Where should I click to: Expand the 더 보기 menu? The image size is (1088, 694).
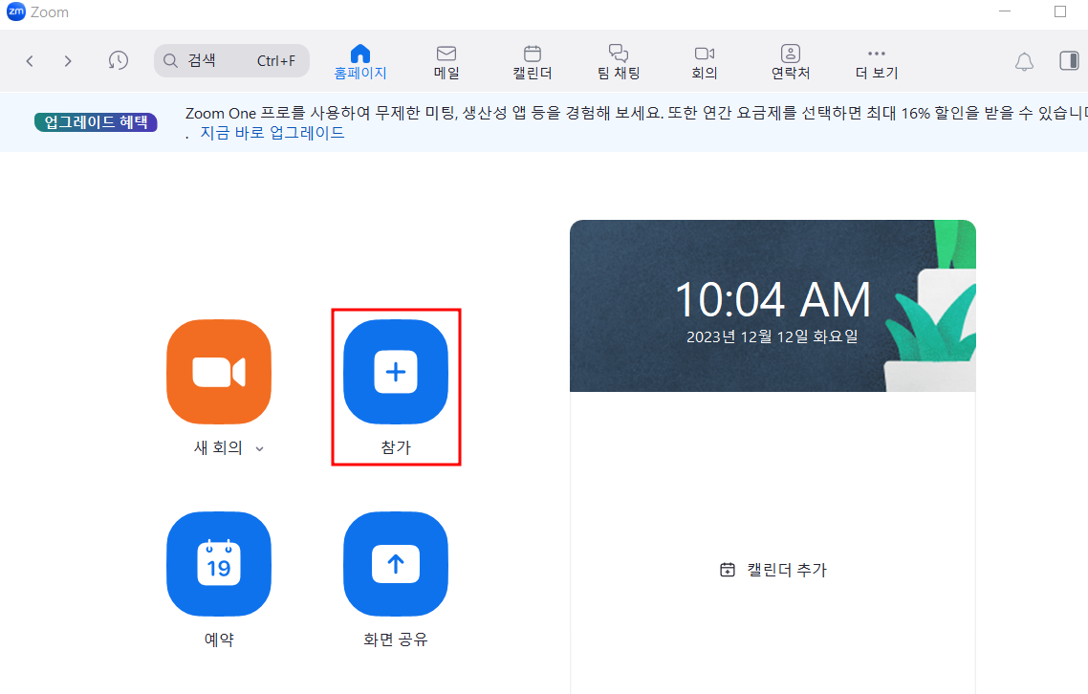click(x=877, y=64)
